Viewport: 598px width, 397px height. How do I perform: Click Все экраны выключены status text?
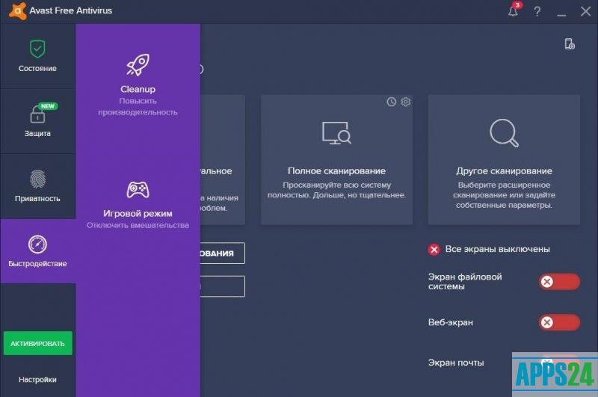pos(497,249)
